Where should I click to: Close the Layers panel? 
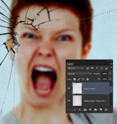tap(111, 61)
